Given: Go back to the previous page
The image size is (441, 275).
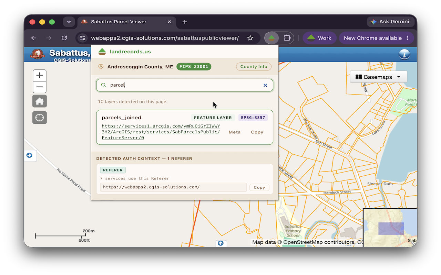Looking at the screenshot, I should point(33,38).
